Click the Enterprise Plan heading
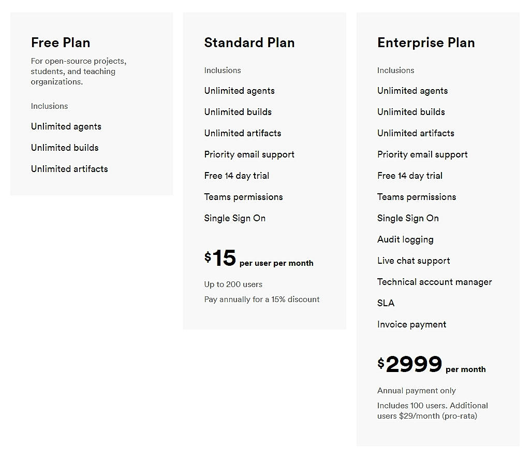Viewport: 531px width, 457px height. (x=426, y=42)
